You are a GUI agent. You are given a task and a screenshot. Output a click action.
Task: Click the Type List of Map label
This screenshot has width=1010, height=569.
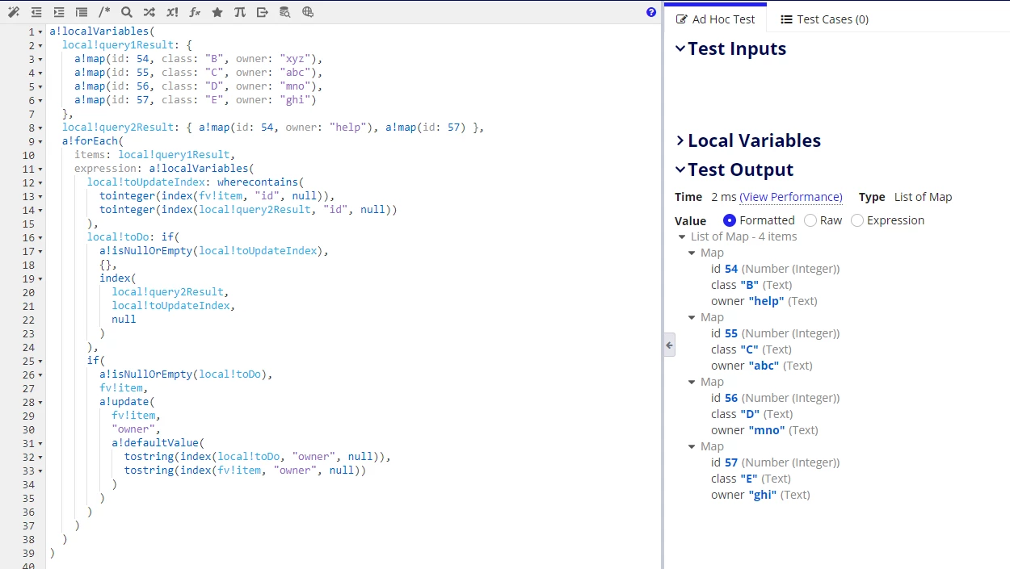coord(906,197)
